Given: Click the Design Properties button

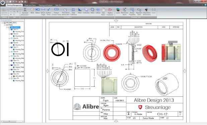Looking at the screenshot, I should [x=132, y=11].
